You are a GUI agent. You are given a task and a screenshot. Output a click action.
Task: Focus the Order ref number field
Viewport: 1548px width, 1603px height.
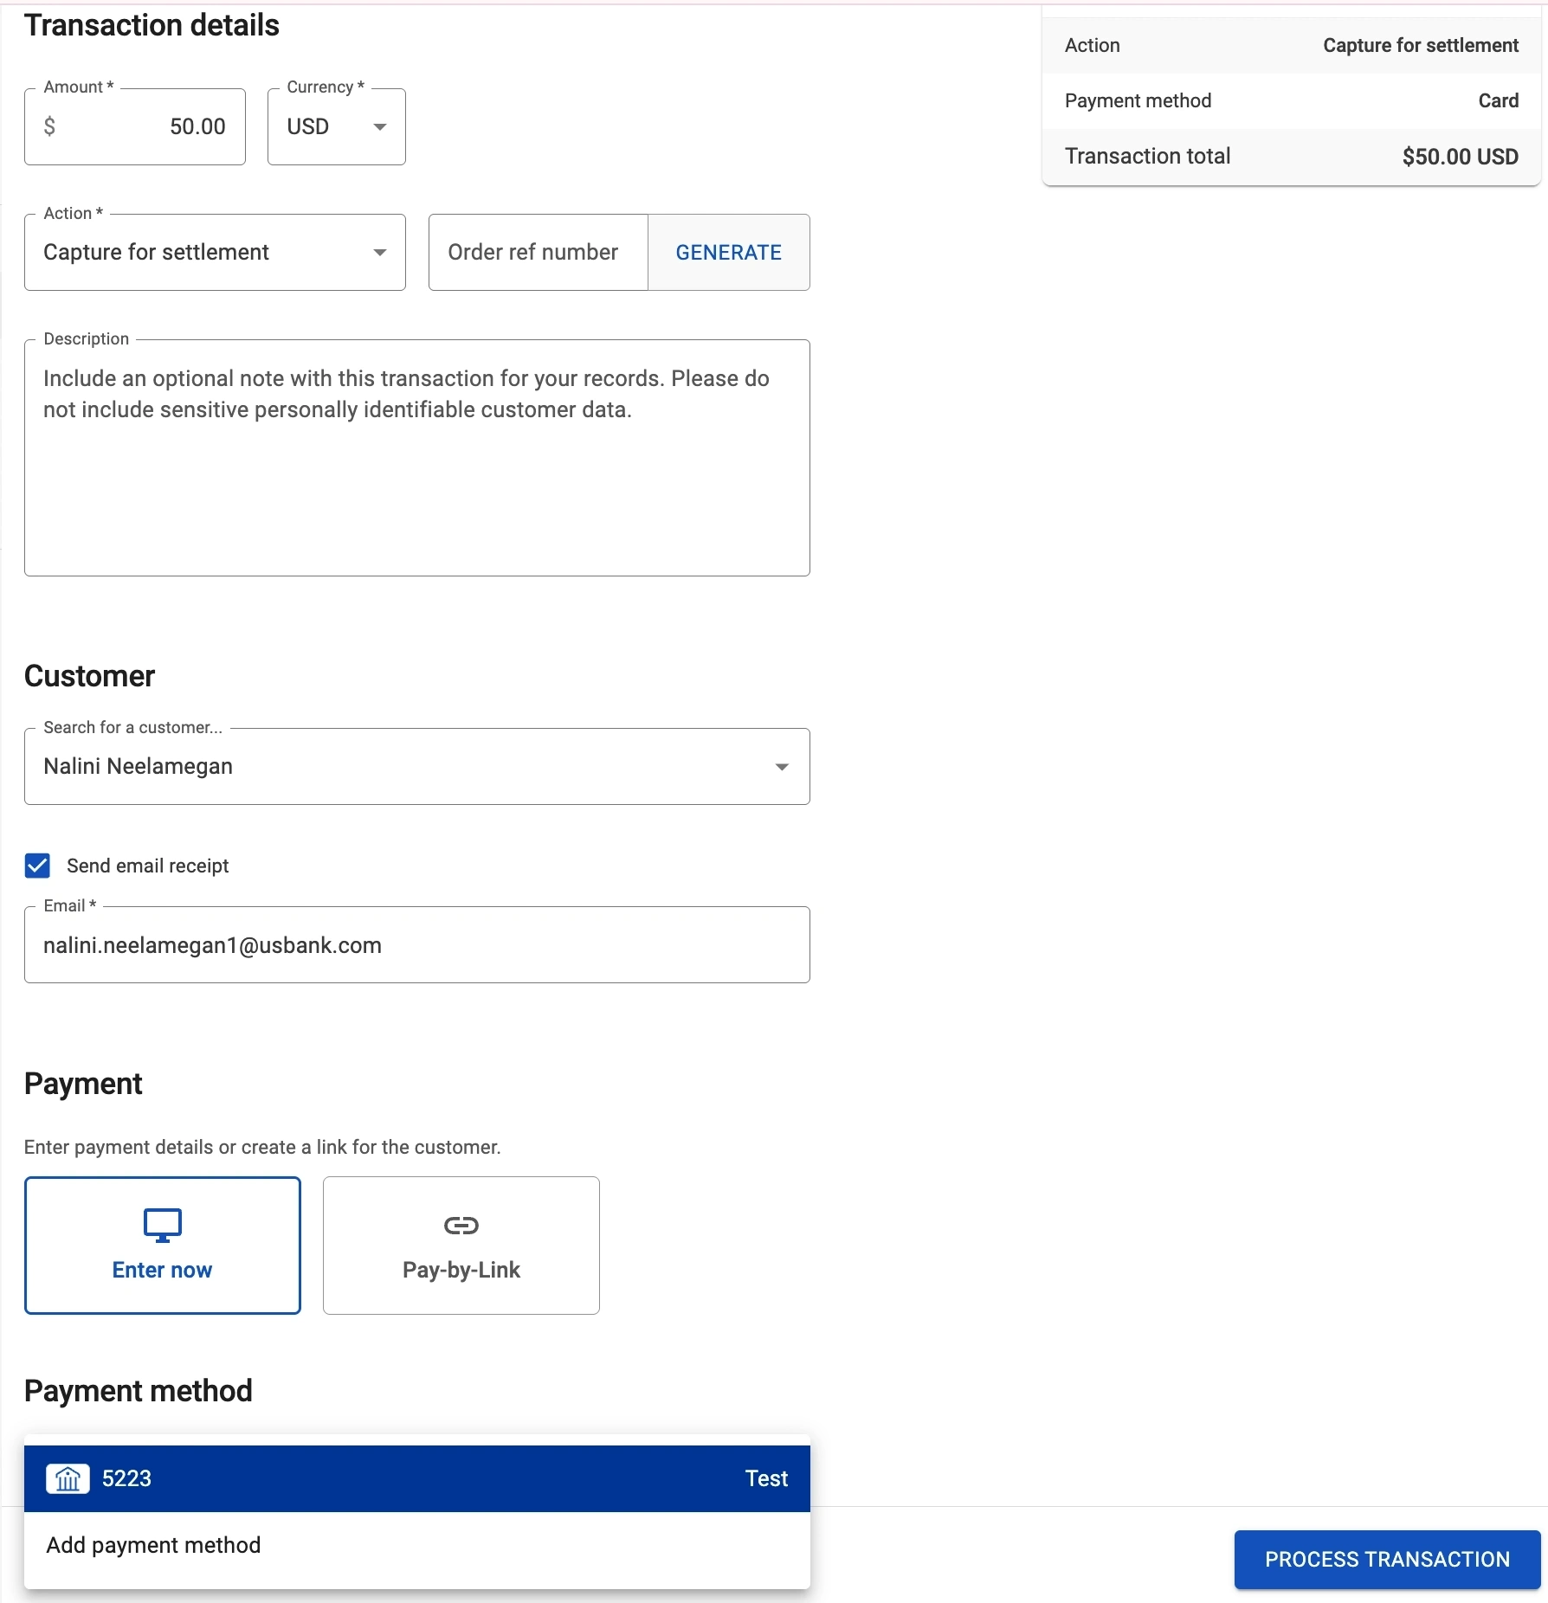[538, 252]
